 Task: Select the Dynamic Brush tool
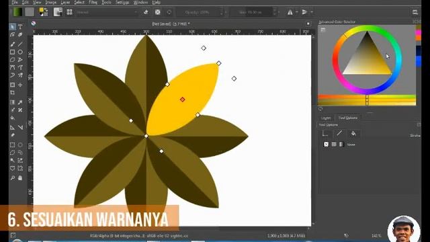click(x=13, y=75)
